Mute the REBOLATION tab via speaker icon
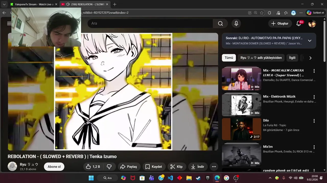The height and width of the screenshot is (183, 327). point(68,4)
